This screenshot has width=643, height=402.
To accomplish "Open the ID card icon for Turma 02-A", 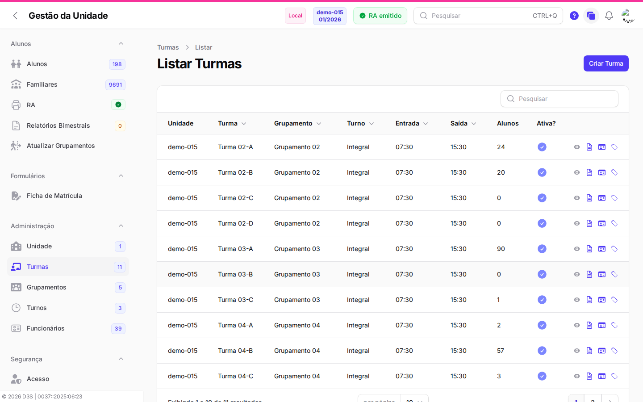I will (x=602, y=147).
